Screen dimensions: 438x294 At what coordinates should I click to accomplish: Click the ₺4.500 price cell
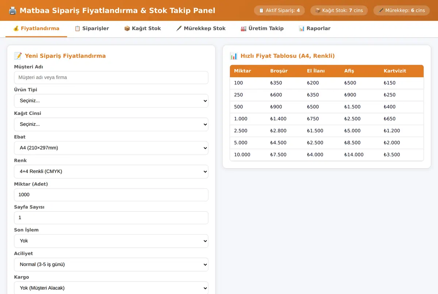284,143
